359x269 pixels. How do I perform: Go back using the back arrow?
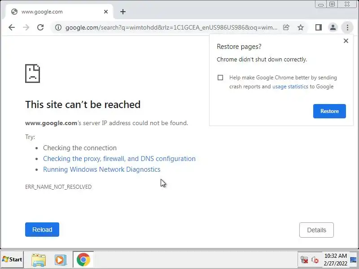12,27
